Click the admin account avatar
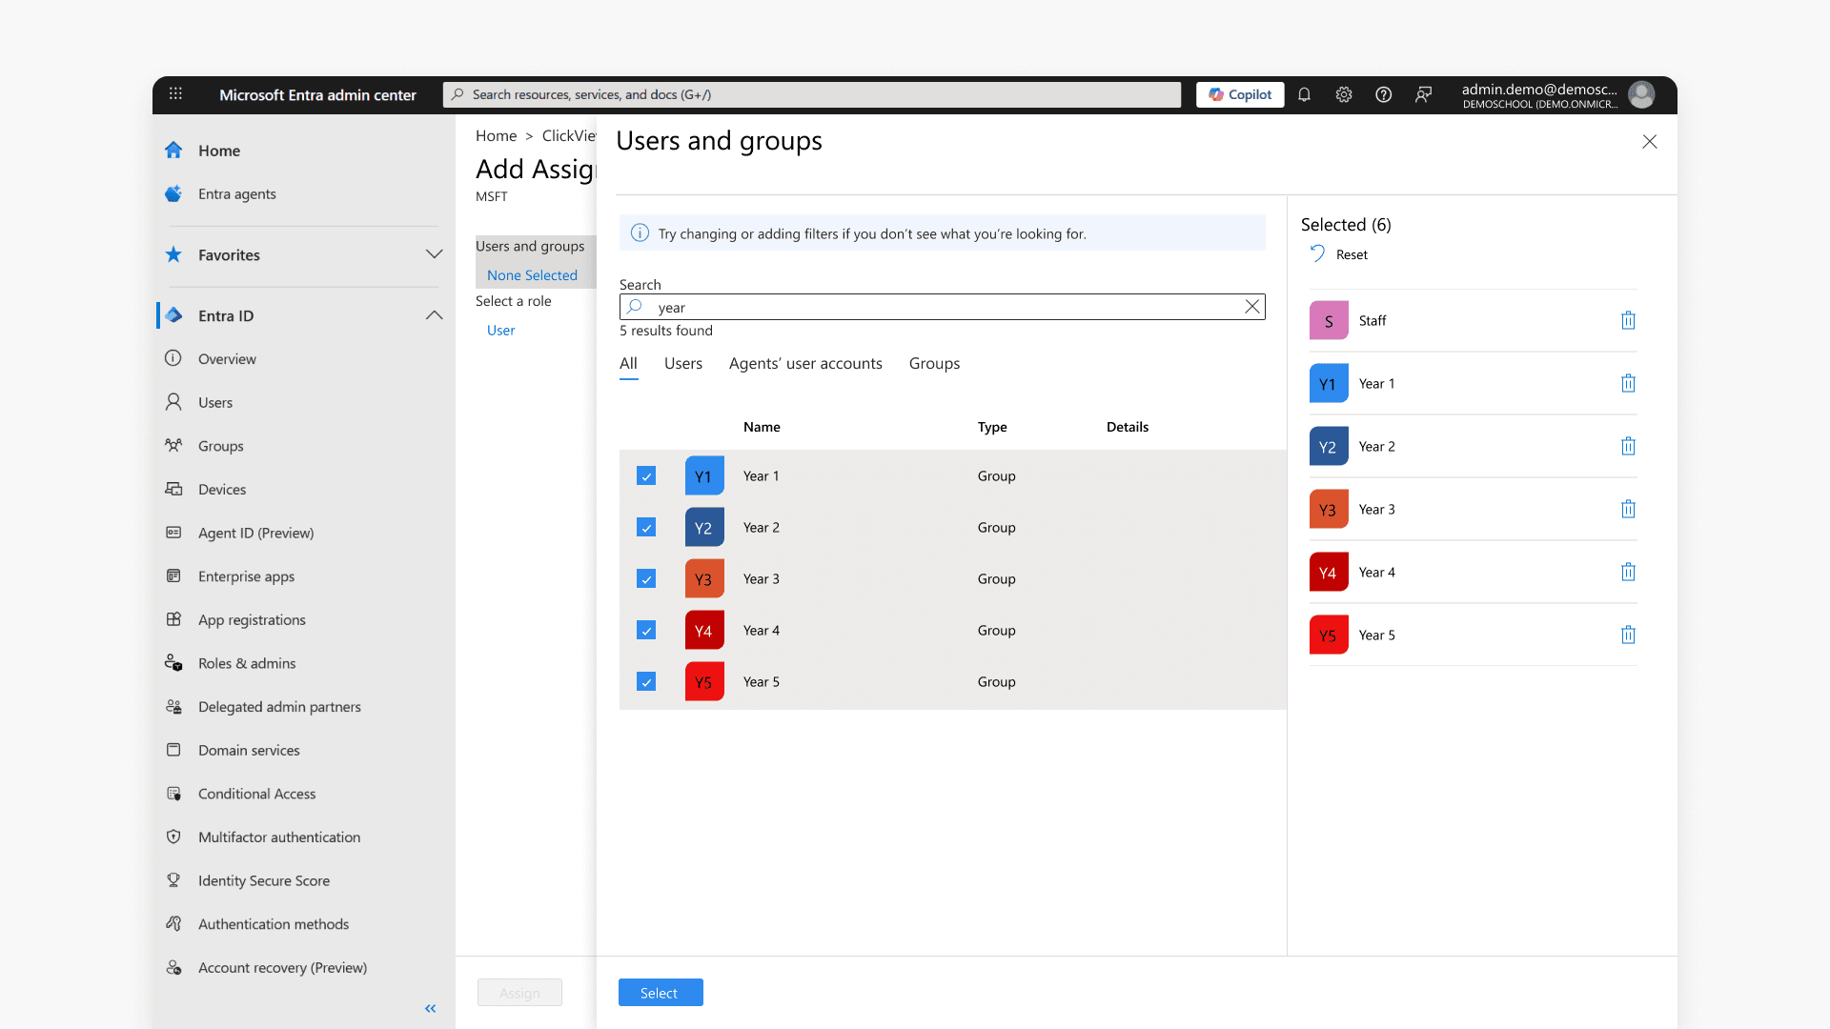Image resolution: width=1830 pixels, height=1029 pixels. [x=1641, y=94]
